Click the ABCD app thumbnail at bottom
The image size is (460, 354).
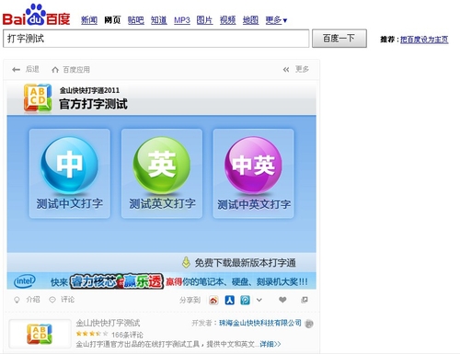tap(40, 334)
